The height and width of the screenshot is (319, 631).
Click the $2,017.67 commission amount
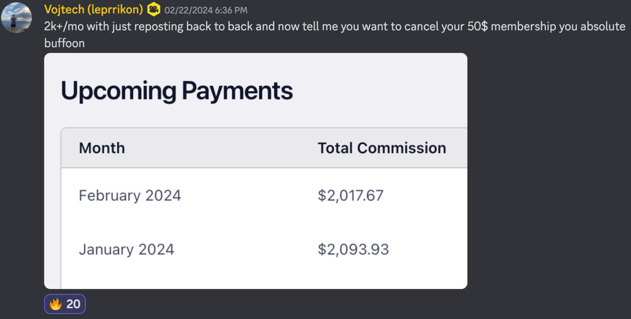click(351, 196)
